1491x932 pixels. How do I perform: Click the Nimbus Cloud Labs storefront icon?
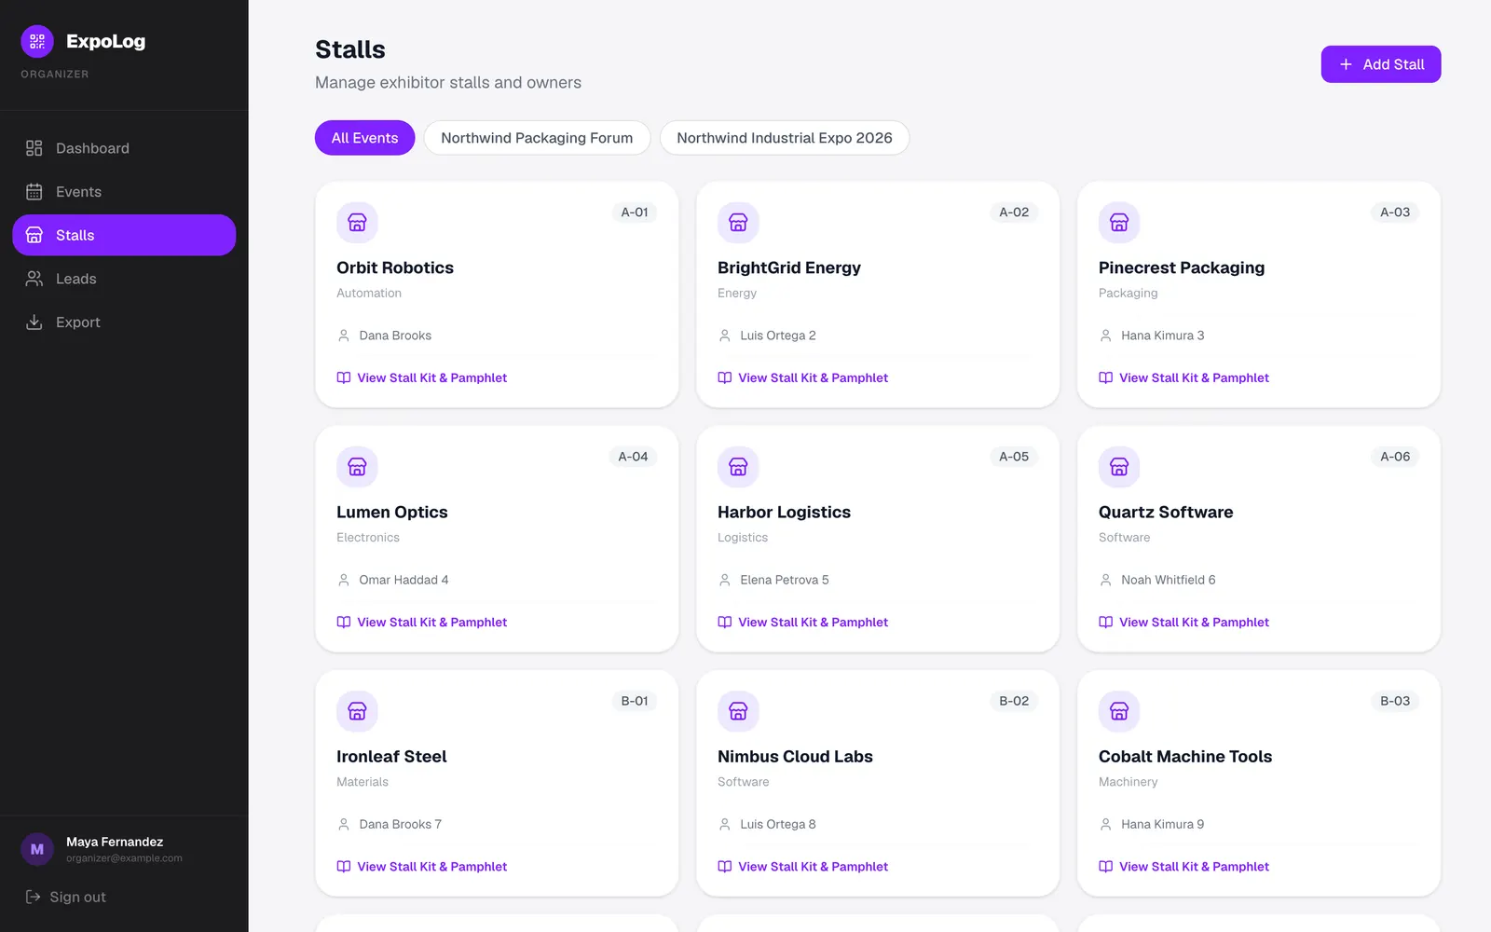click(x=738, y=711)
